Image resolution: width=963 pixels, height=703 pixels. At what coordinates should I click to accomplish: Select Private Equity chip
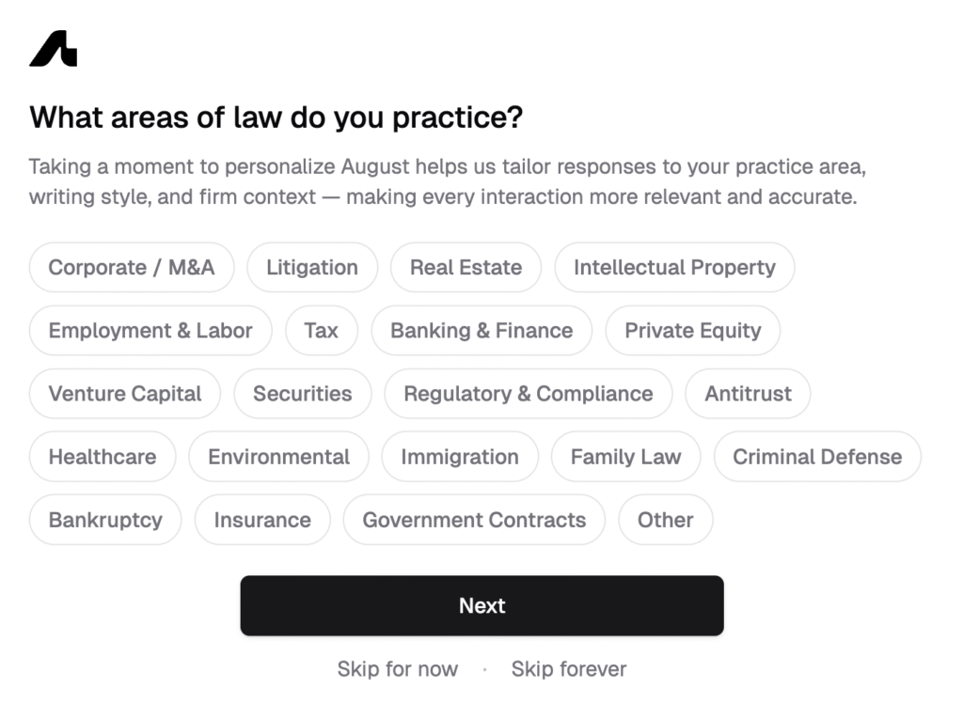(693, 331)
